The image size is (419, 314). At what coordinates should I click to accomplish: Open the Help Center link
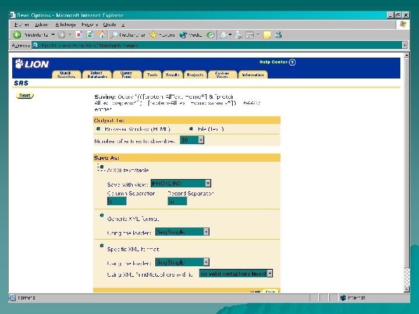point(274,62)
